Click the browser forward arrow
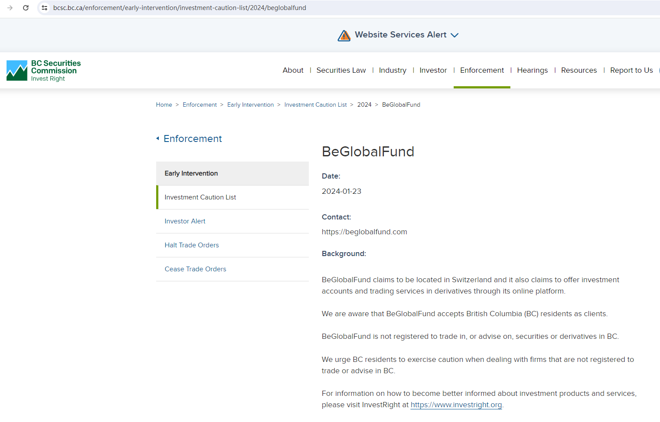 tap(10, 8)
